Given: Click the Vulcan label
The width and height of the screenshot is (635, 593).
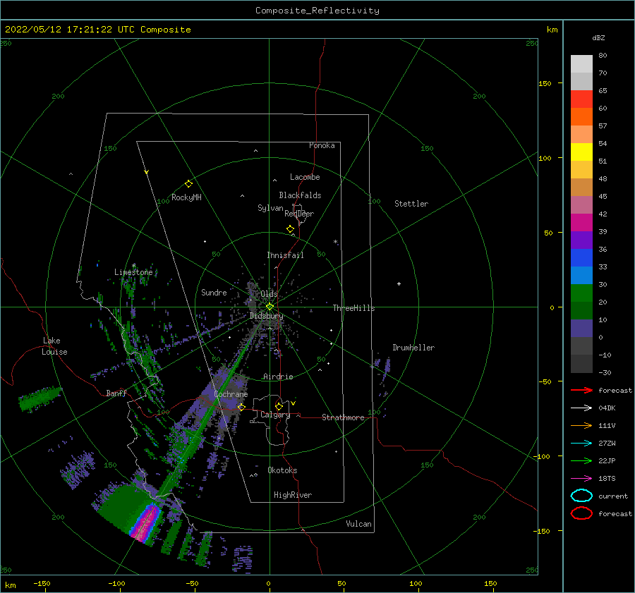Looking at the screenshot, I should [x=358, y=524].
